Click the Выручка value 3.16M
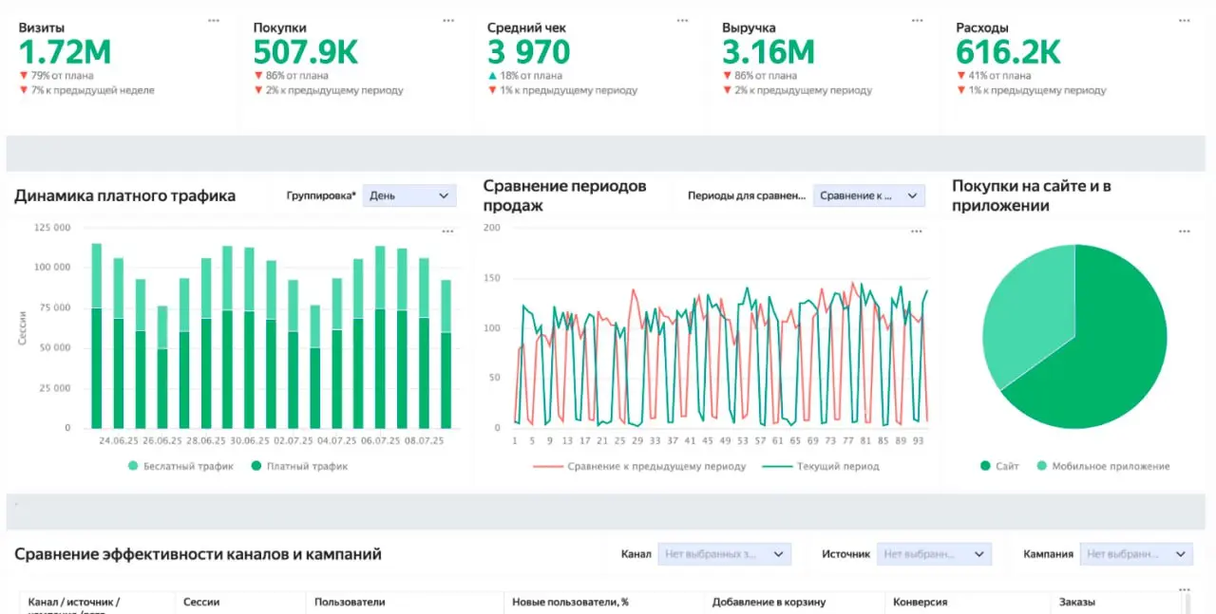 [769, 51]
